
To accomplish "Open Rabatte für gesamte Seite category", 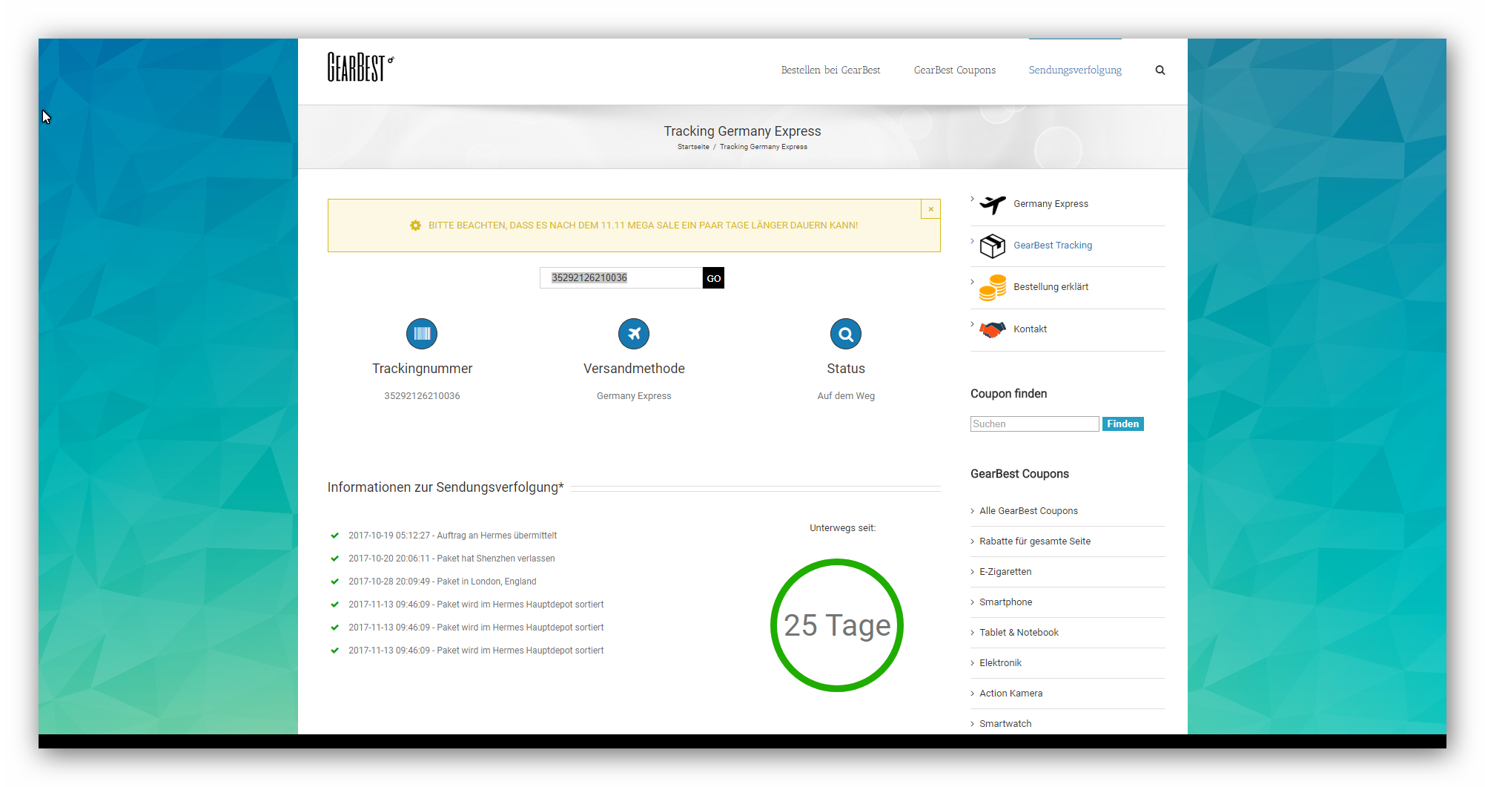I will [1035, 541].
